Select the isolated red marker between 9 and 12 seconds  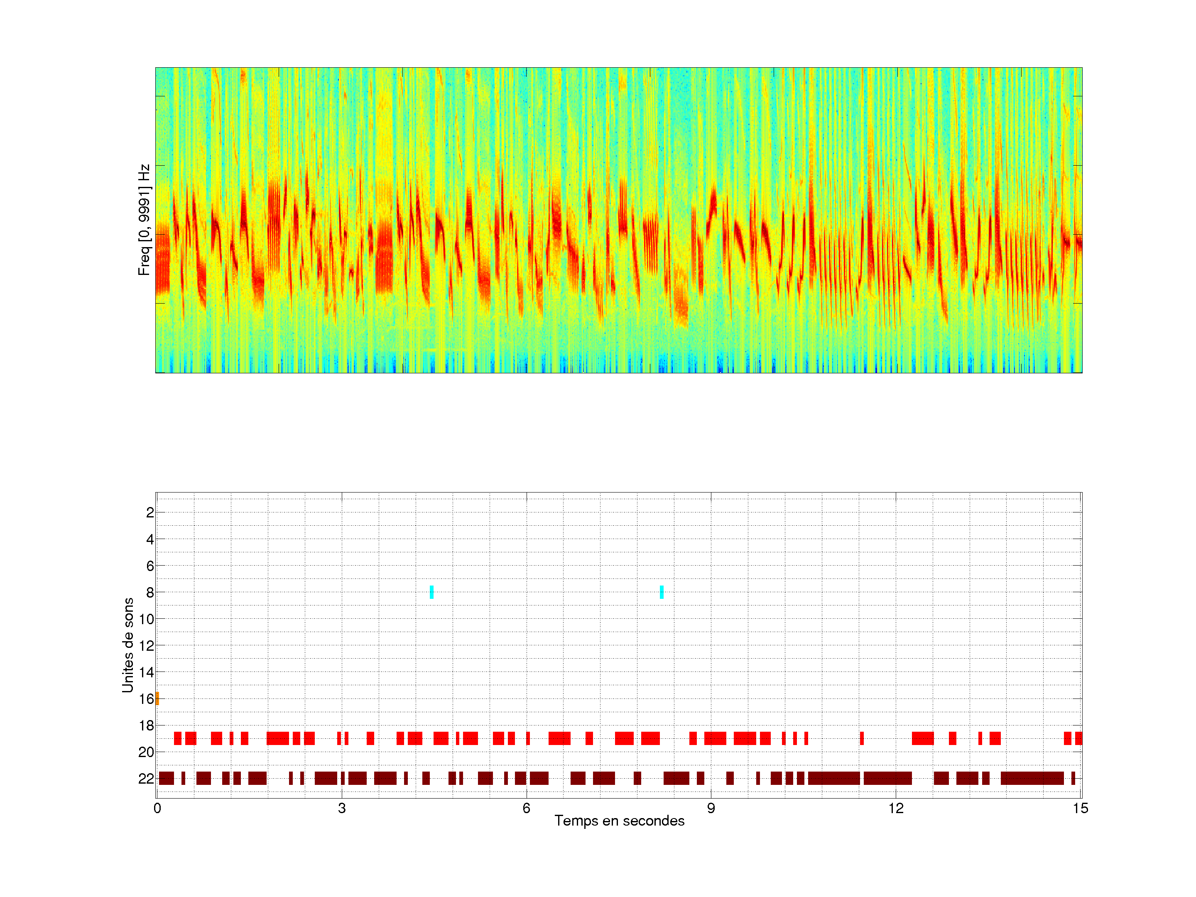[862, 738]
